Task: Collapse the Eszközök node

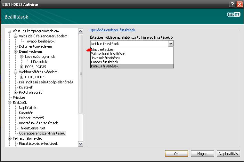Action: pos(9,103)
